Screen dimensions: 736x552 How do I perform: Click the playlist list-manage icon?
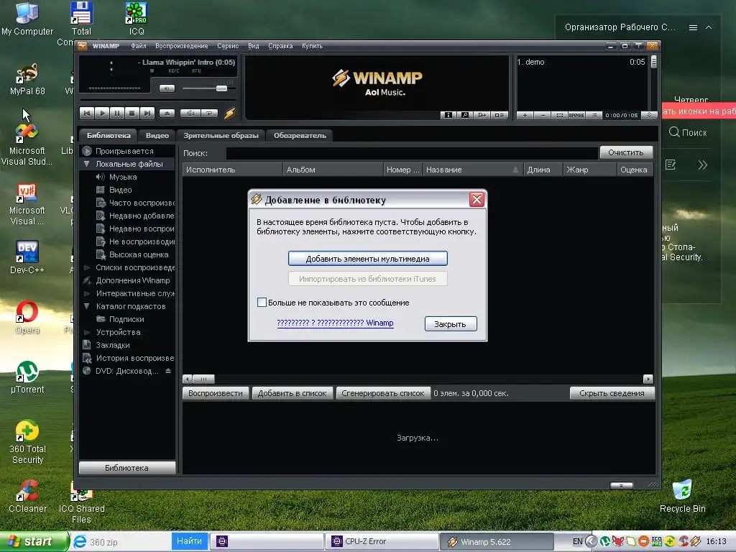point(594,115)
